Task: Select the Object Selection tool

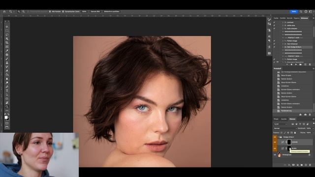Action: (7, 39)
